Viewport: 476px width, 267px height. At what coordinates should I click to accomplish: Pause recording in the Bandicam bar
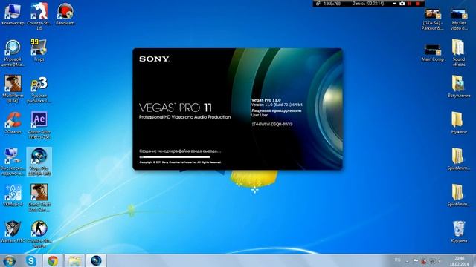pos(410,4)
